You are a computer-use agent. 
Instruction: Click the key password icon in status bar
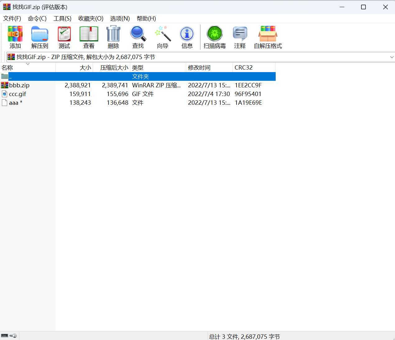(13, 336)
